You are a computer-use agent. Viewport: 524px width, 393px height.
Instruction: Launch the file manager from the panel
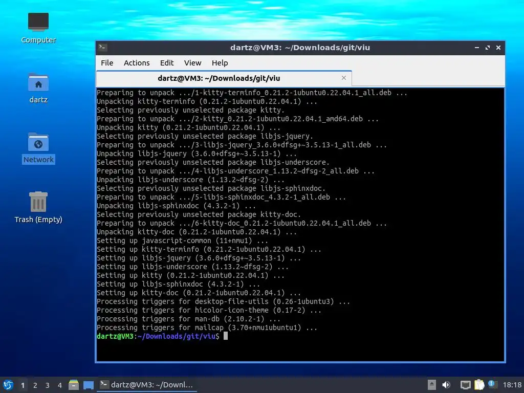tap(74, 385)
